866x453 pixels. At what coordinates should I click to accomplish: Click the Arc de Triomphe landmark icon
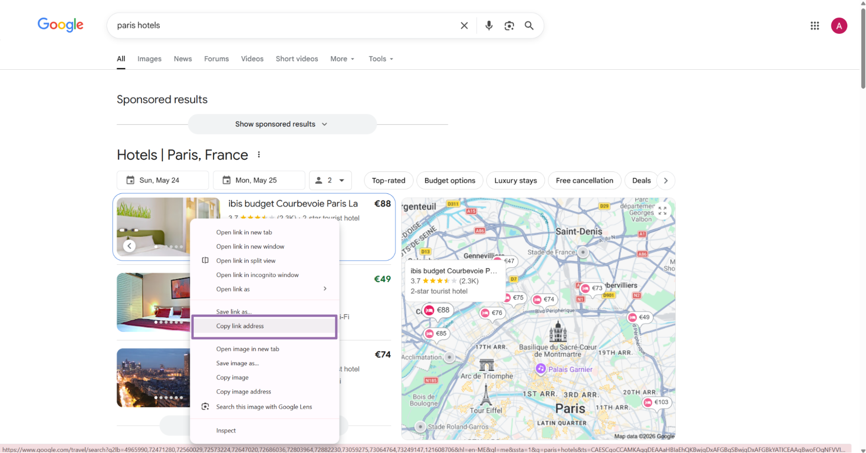coord(487,365)
